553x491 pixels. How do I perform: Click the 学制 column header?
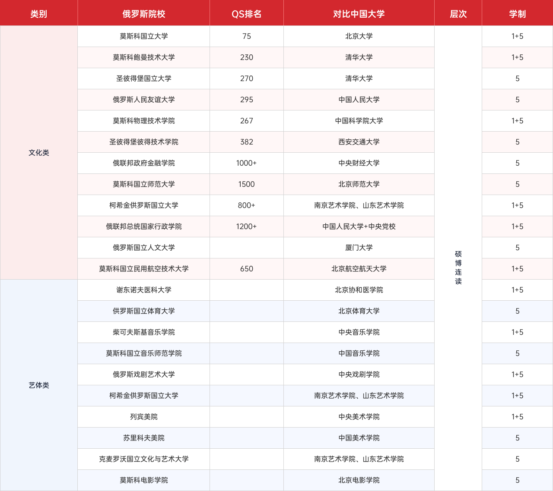[518, 14]
